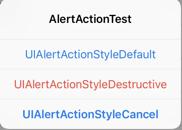The height and width of the screenshot is (130, 182).
Task: Choose the last action in the alert
Action: pos(91,114)
